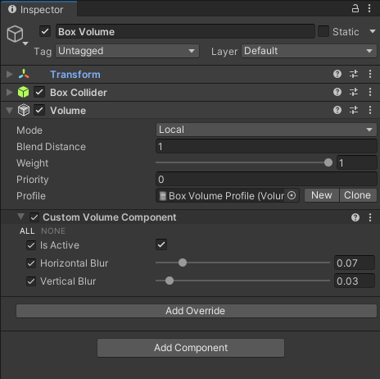Click the New profile button
Screen dimensions: 380x379
tap(322, 195)
